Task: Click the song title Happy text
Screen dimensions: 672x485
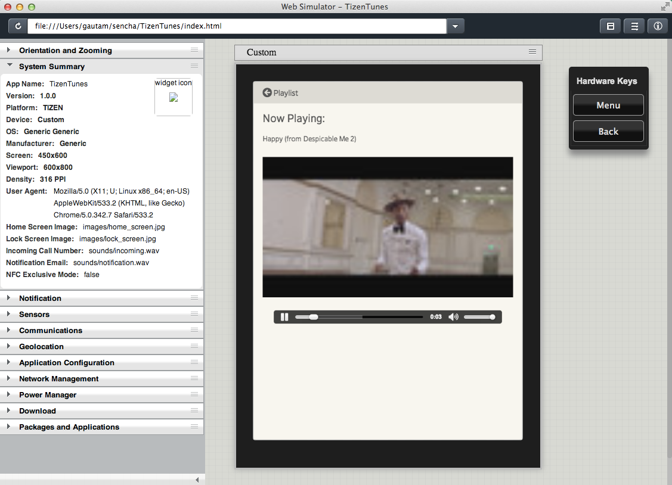Action: click(309, 139)
